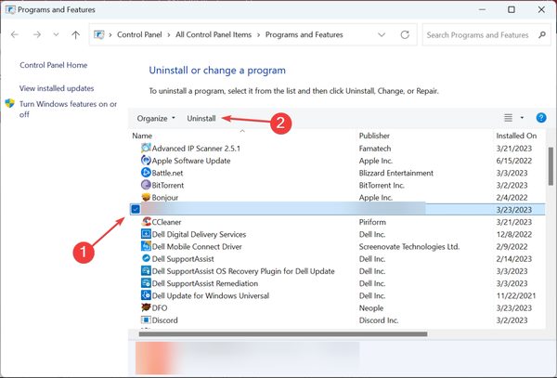Select the Neople publisher cell
557x378 pixels.
click(371, 308)
